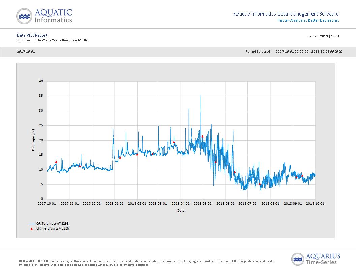Click the Faster Analysis. Better Decisions. tagline
The width and height of the screenshot is (356, 275).
tap(308, 21)
